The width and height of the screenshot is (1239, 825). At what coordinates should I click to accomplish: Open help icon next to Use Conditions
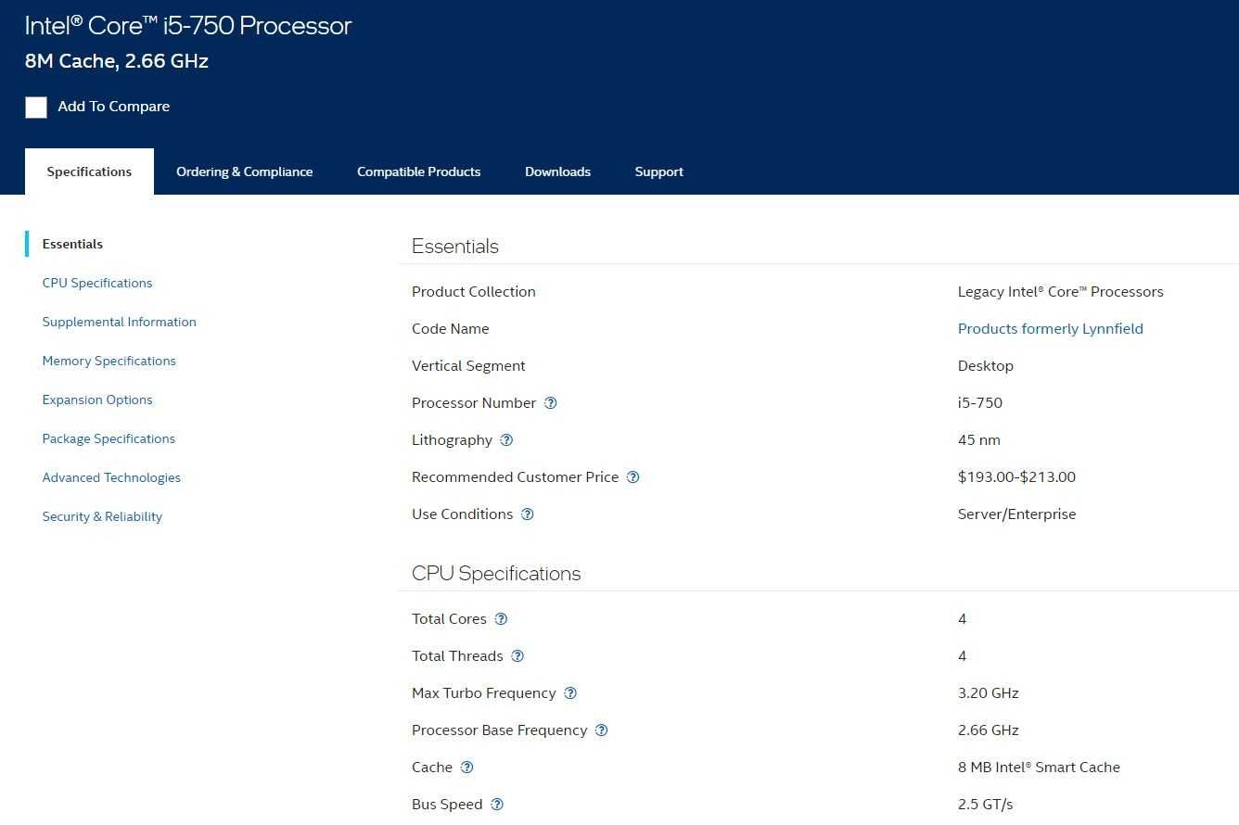pos(527,514)
